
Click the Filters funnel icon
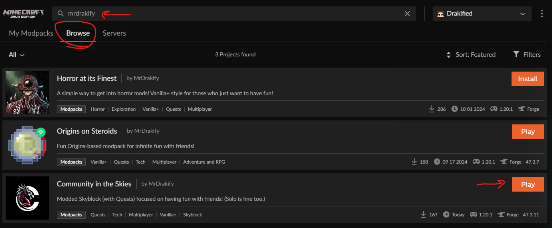click(x=517, y=54)
